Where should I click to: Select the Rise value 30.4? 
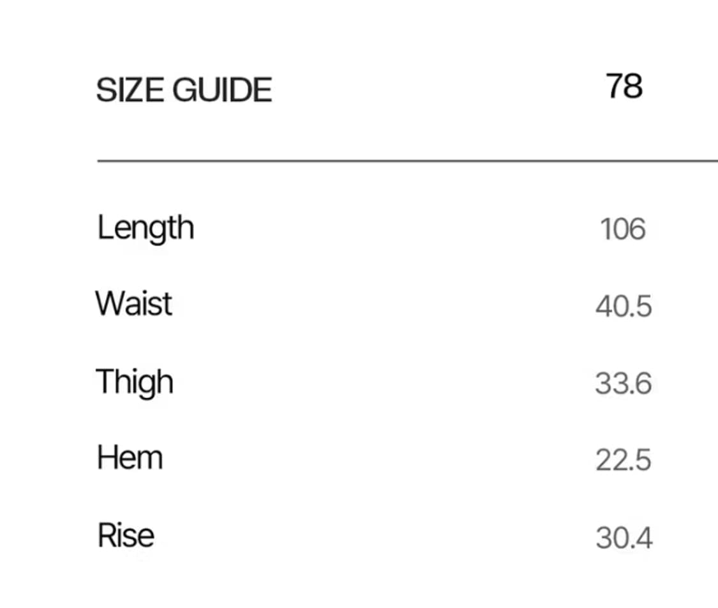[624, 538]
